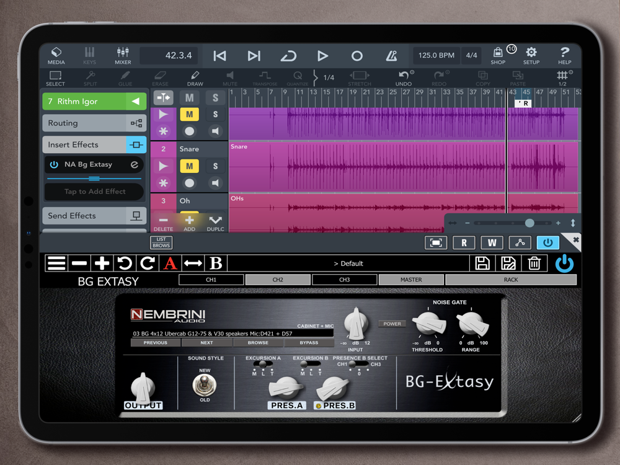Switch to the RACK tab
Image resolution: width=620 pixels, height=465 pixels.
[511, 280]
